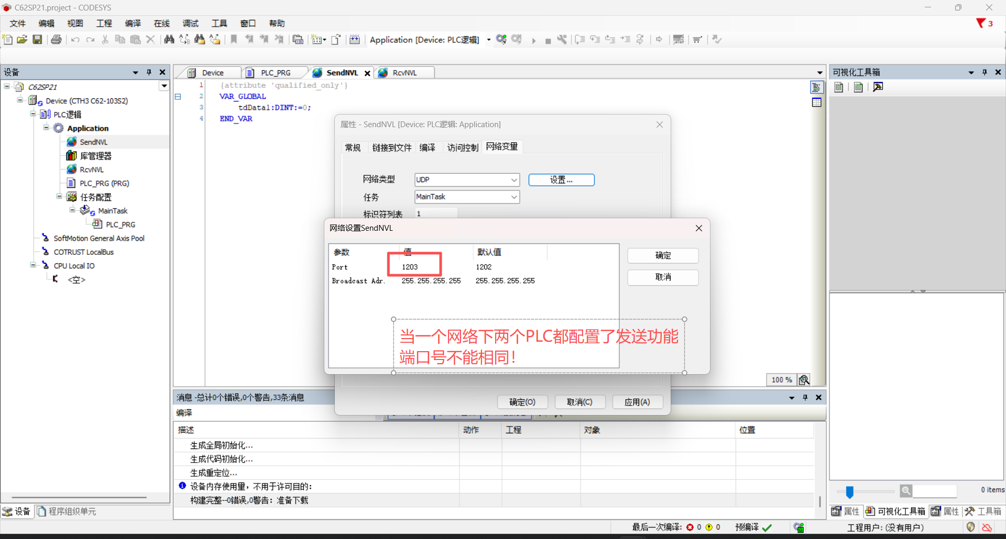Collapse the Application tree node
Viewport: 1006px width, 539px height.
point(46,128)
